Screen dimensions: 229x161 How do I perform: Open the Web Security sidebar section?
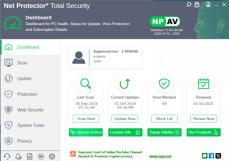[30, 110]
